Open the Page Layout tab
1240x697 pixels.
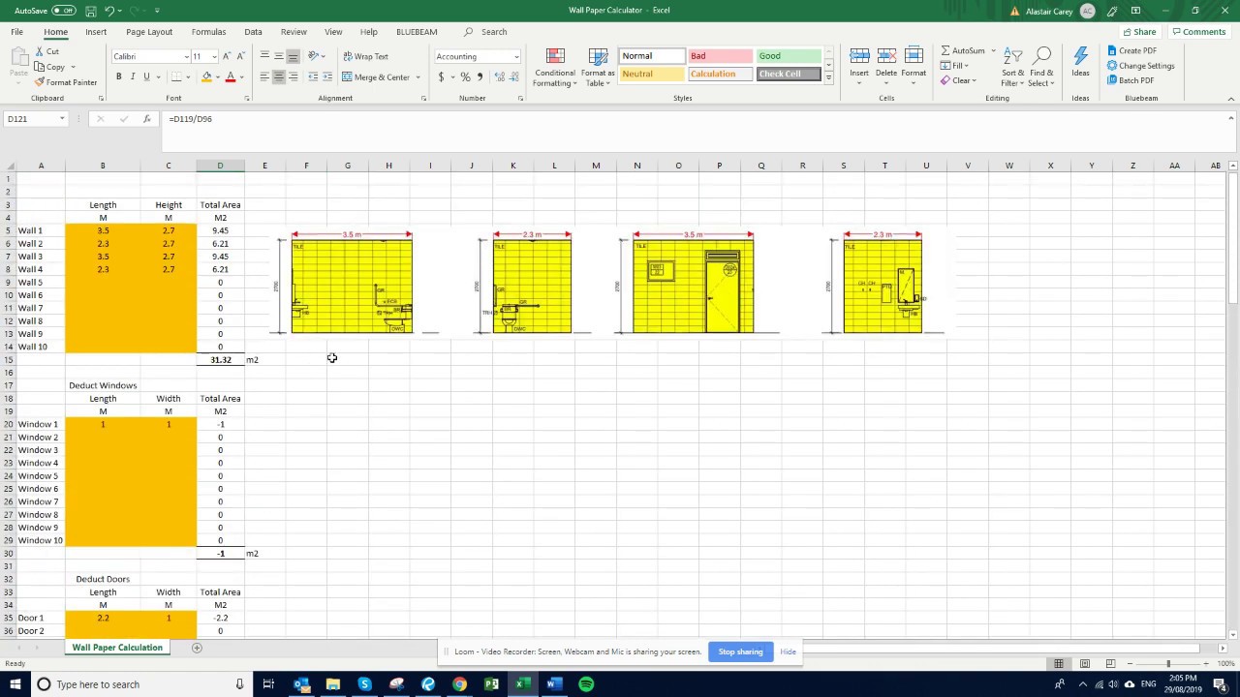149,32
